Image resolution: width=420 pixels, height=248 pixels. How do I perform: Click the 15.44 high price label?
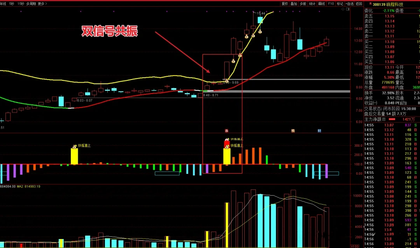pyautogui.click(x=261, y=13)
